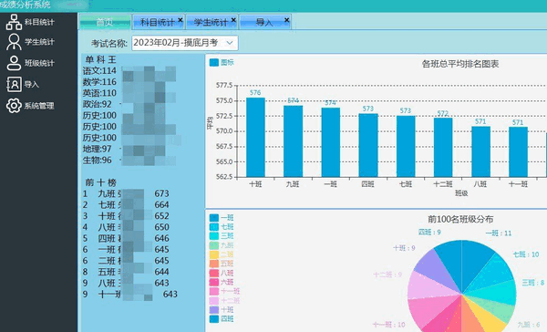Open 科目统计 from the sidebar icon
Viewport: 547px width, 332px height.
pos(14,22)
